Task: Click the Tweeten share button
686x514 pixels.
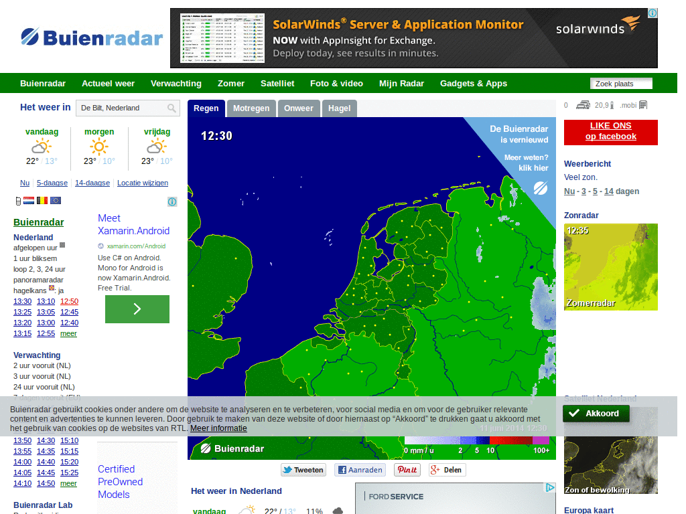Action: (303, 470)
